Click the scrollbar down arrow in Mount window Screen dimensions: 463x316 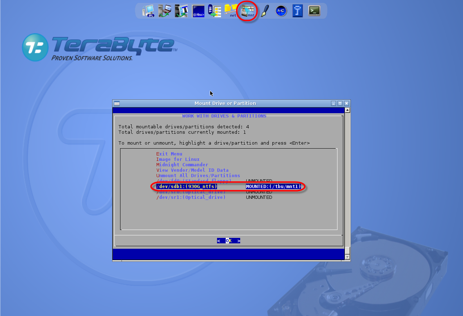point(347,257)
